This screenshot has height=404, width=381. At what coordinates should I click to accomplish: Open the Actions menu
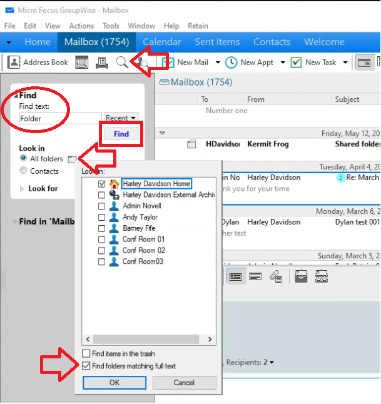coord(81,26)
